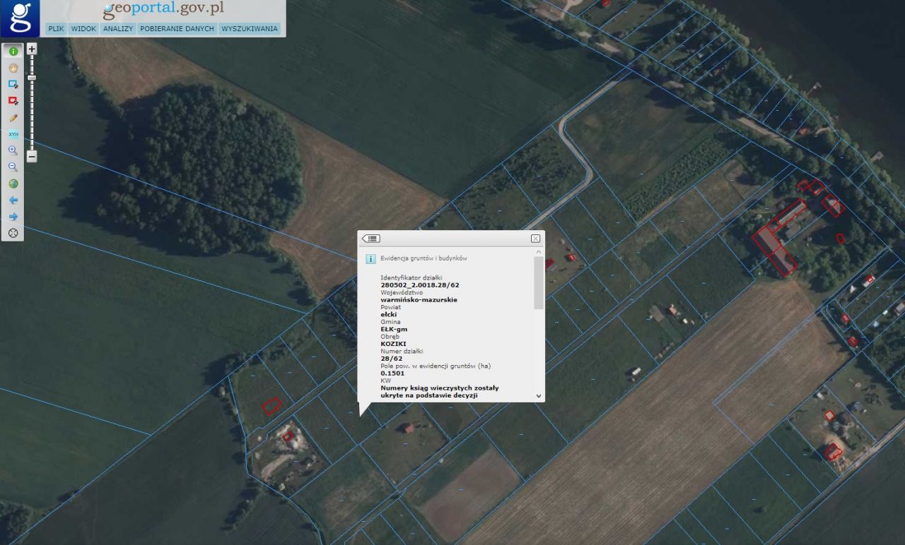Viewport: 905px width, 545px height.
Task: Click the back-to-list button in the popup
Action: coord(371,239)
